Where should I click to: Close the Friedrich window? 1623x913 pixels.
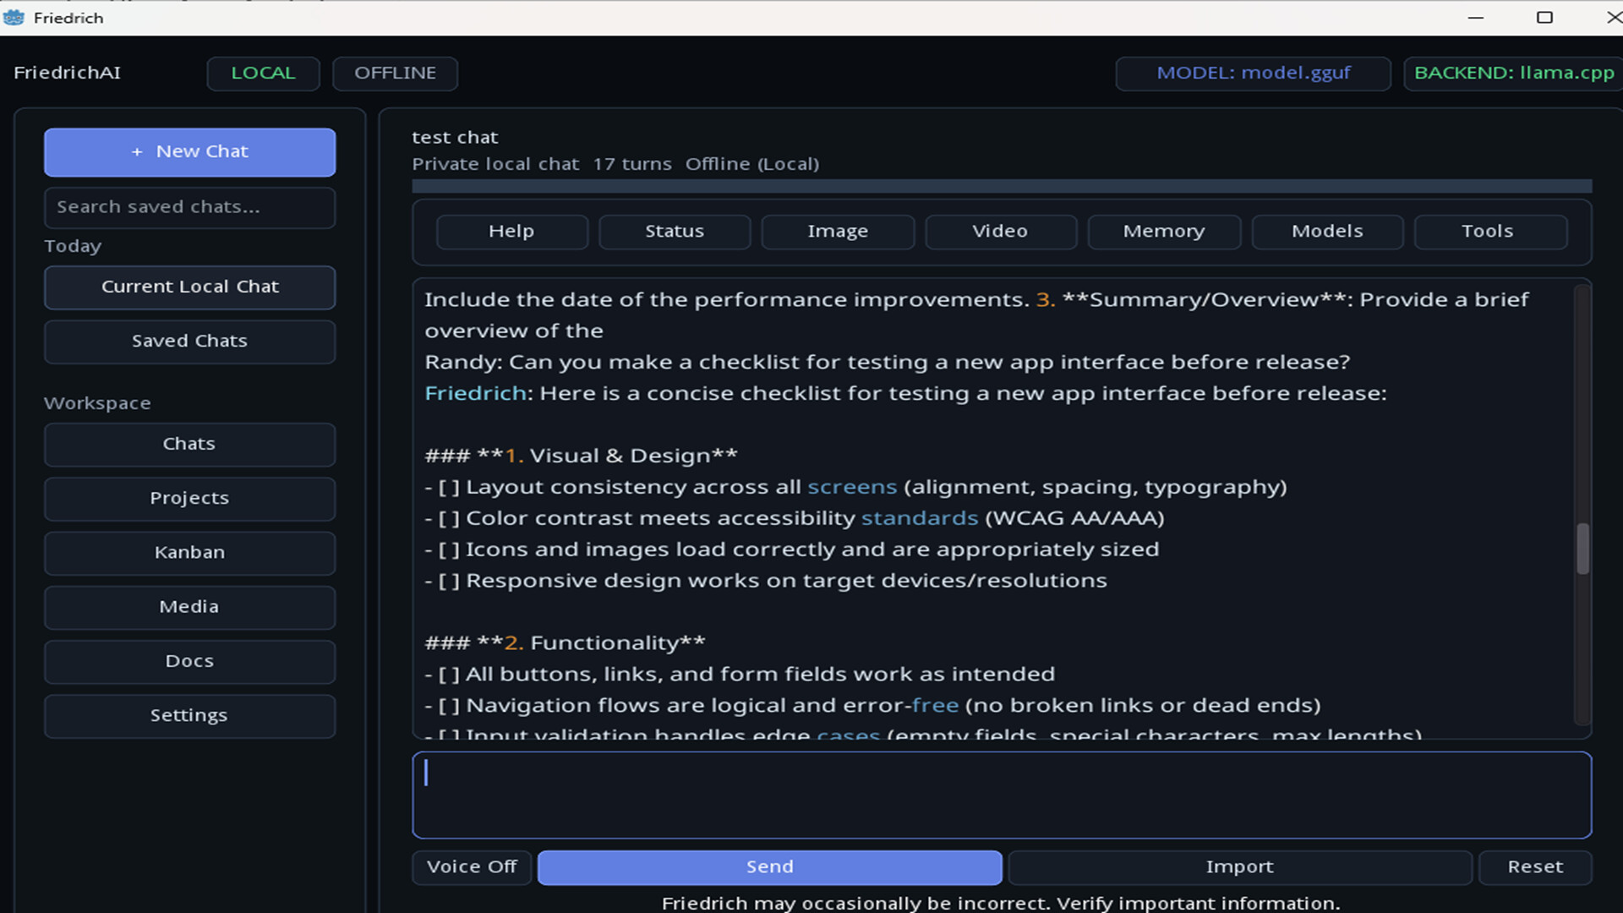[x=1613, y=18]
